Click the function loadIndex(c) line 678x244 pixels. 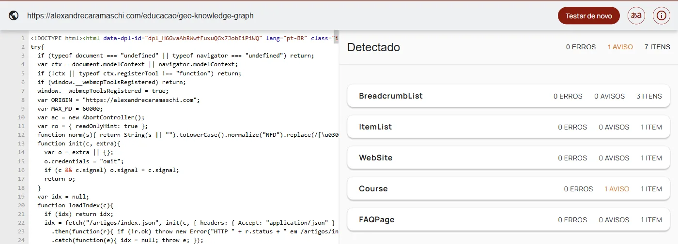75,205
